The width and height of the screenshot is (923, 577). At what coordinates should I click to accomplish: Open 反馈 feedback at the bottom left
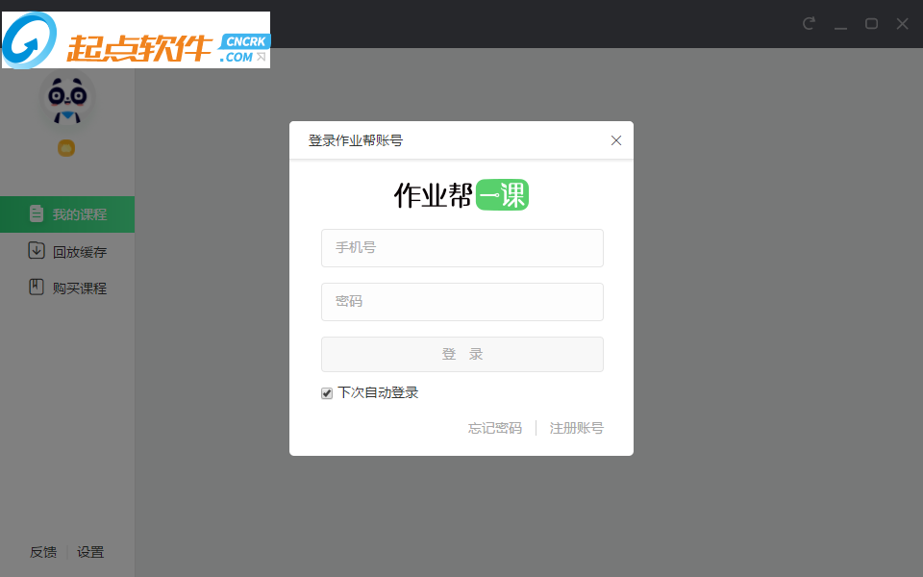(x=43, y=552)
